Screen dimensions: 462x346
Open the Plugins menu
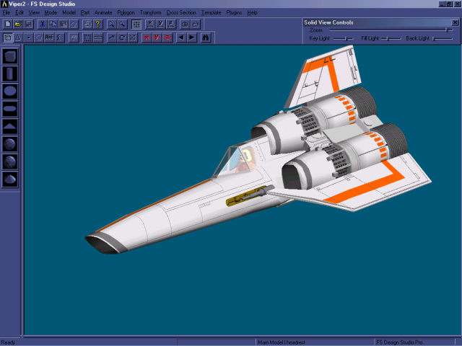tap(234, 13)
